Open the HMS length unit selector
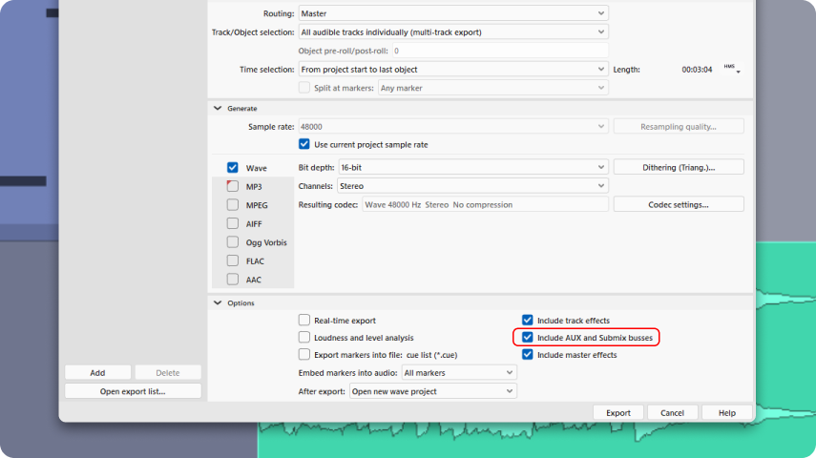Image resolution: width=816 pixels, height=458 pixels. [x=732, y=69]
